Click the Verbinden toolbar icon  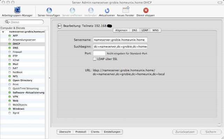click(x=91, y=10)
